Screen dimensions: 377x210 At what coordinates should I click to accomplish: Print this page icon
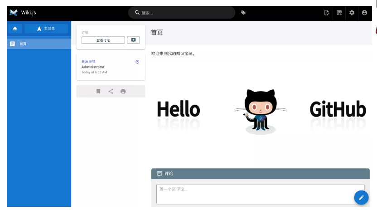123,91
